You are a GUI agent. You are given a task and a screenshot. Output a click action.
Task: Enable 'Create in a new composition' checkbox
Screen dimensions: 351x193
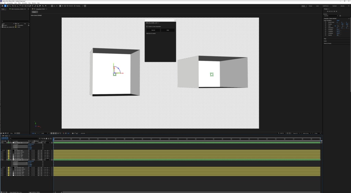coord(147,26)
